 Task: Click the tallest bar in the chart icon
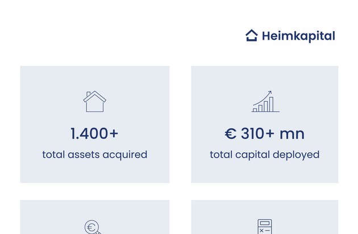point(271,104)
